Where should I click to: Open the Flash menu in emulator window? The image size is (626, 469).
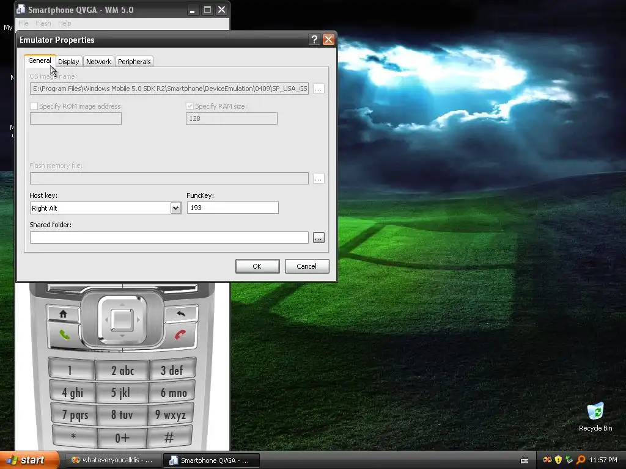click(x=43, y=23)
